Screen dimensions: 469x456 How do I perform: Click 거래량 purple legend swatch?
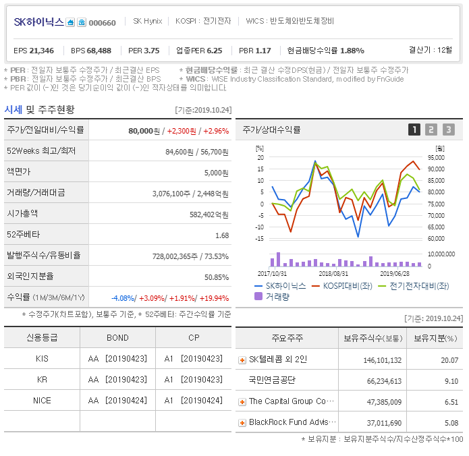[x=258, y=296]
